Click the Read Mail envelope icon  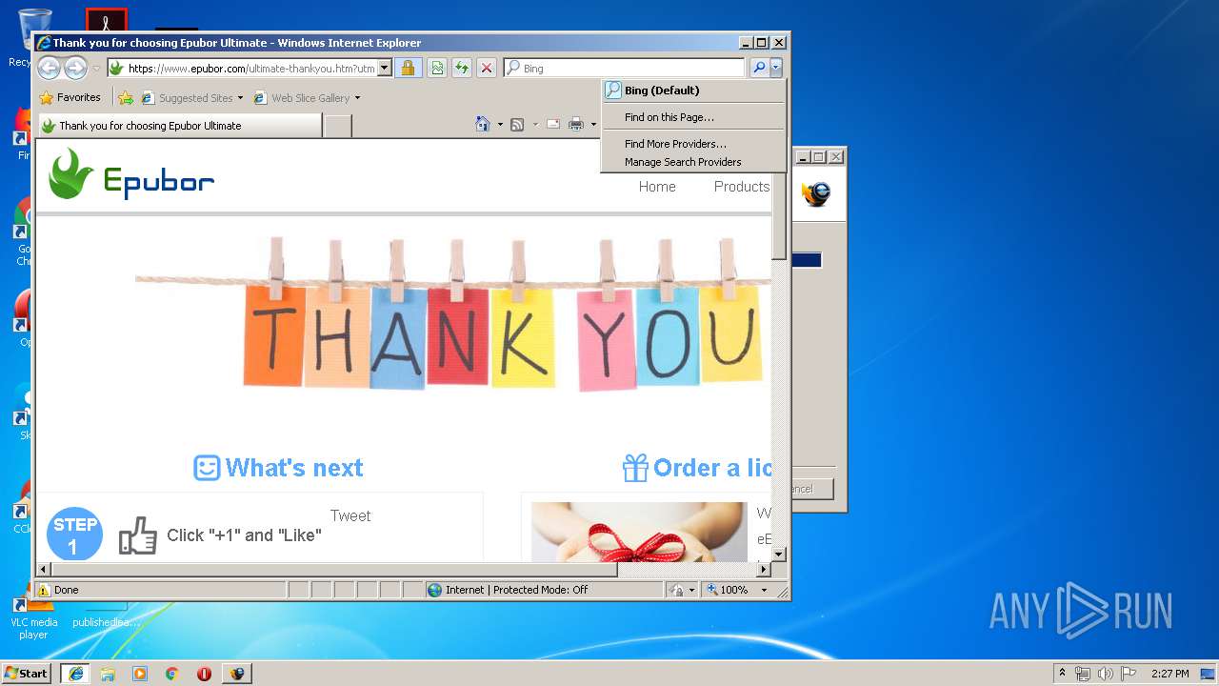point(552,124)
